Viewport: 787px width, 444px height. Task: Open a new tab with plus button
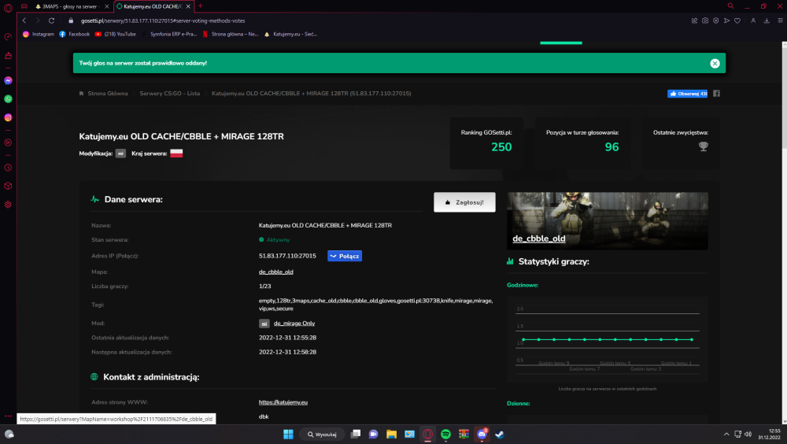(200, 6)
